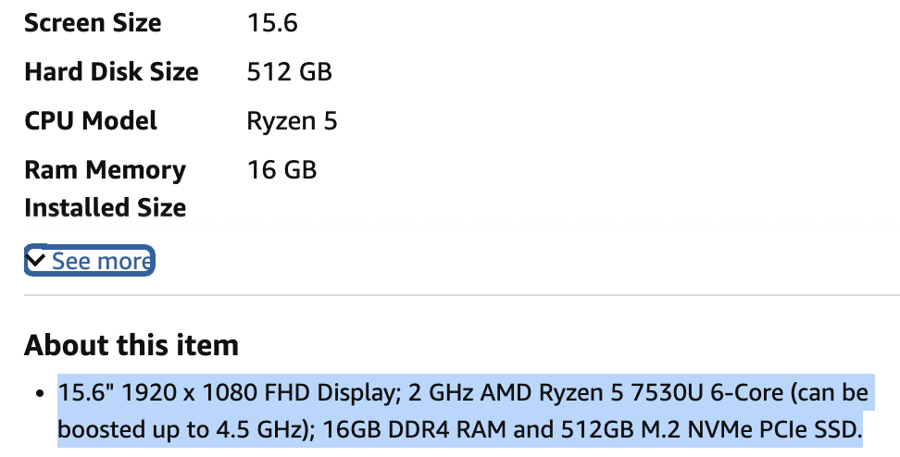Click the 16 GB RAM value
Screen dimensions: 900x457
pyautogui.click(x=281, y=170)
